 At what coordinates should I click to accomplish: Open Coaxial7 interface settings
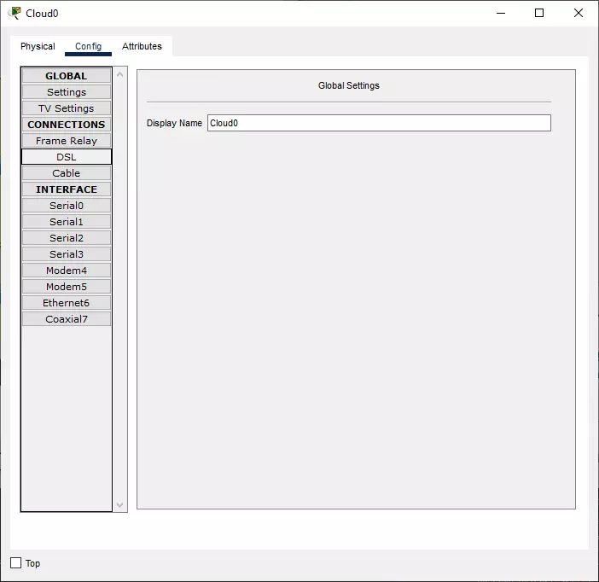click(x=67, y=319)
